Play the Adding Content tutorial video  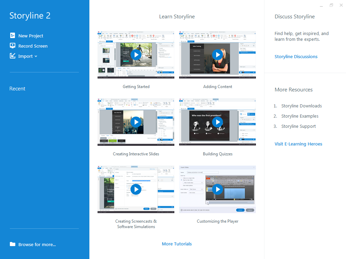(218, 55)
